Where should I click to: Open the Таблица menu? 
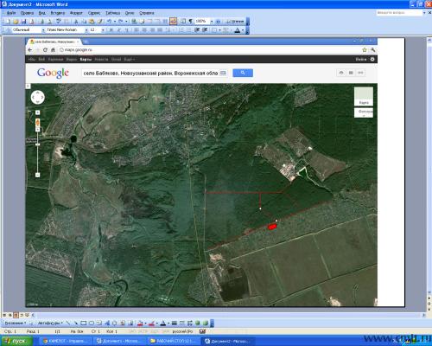pyautogui.click(x=112, y=13)
